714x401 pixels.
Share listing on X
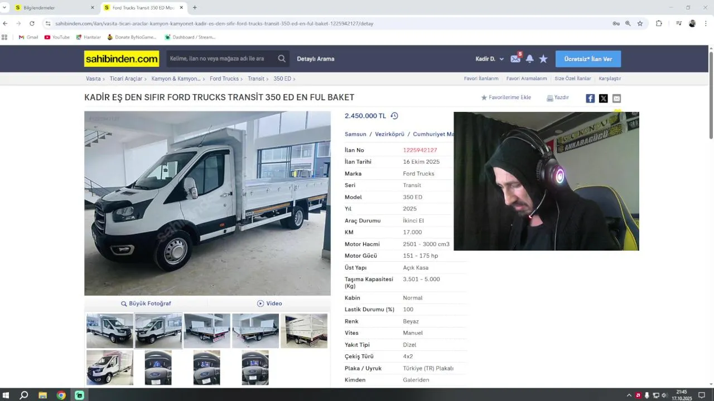(604, 99)
